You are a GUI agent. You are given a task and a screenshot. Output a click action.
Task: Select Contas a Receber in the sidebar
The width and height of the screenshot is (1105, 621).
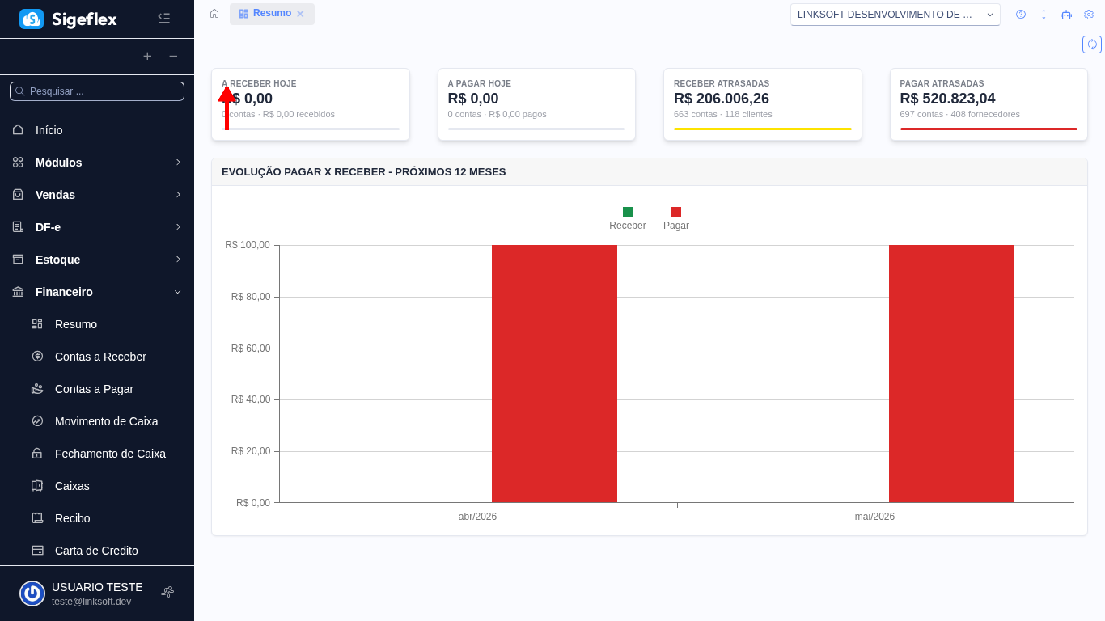click(100, 357)
